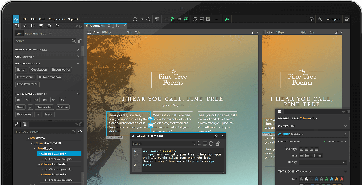Open the Support menu
The width and height of the screenshot is (362, 185).
[73, 19]
